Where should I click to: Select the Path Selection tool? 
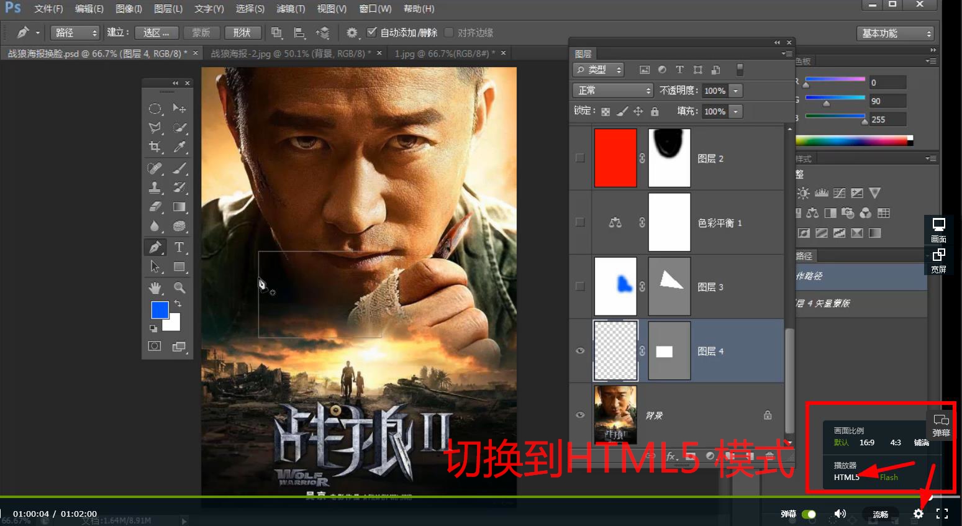point(155,267)
